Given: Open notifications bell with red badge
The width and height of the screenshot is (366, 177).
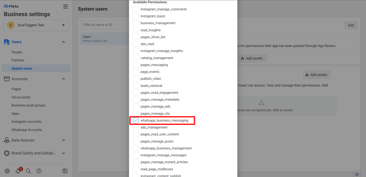Looking at the screenshot, I should click(x=18, y=171).
